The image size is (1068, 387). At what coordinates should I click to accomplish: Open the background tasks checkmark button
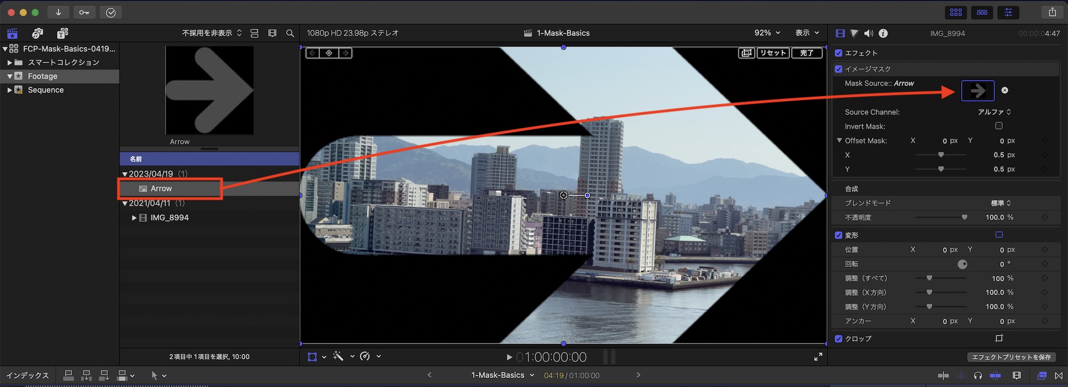point(111,12)
